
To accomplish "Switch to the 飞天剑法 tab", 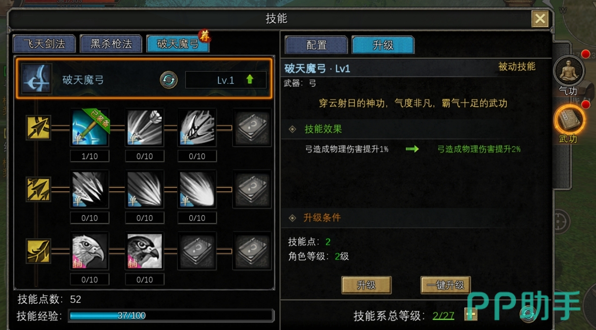I will pos(44,44).
